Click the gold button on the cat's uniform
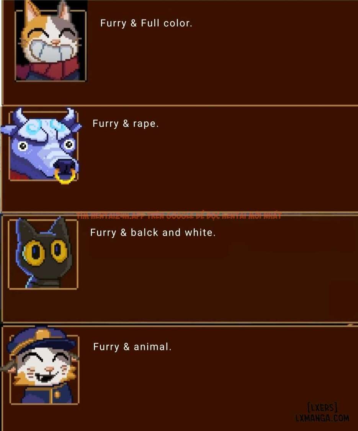The image size is (358, 431). coord(57,394)
